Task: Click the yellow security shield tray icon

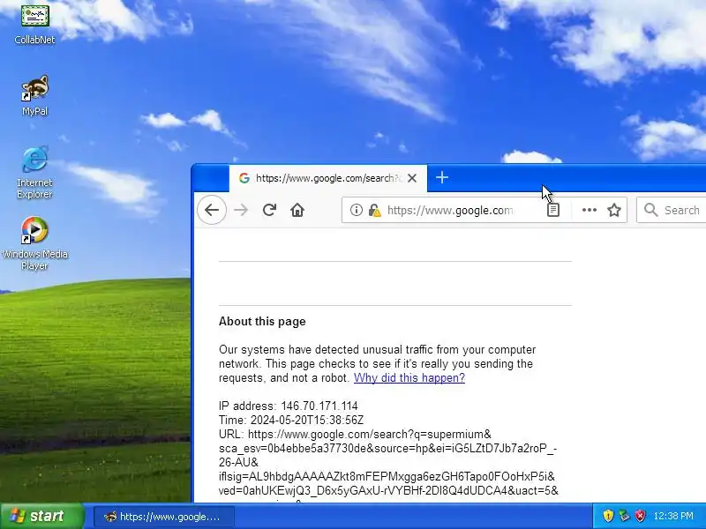Action: (608, 516)
